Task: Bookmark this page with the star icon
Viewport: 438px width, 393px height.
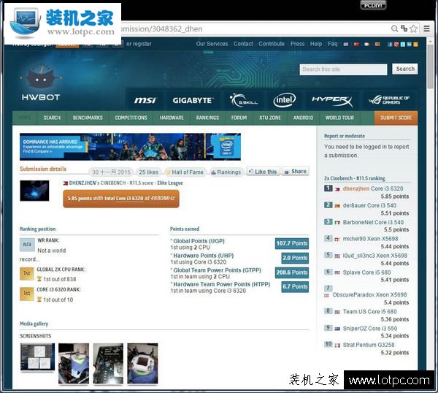Action: coord(413,28)
